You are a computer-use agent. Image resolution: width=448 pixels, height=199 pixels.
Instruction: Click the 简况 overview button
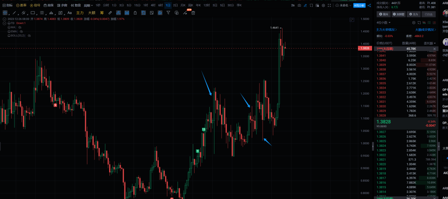click(x=383, y=14)
